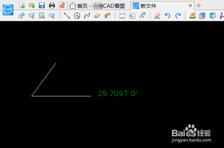
Task: Select the pan move tool
Action: point(22,16)
